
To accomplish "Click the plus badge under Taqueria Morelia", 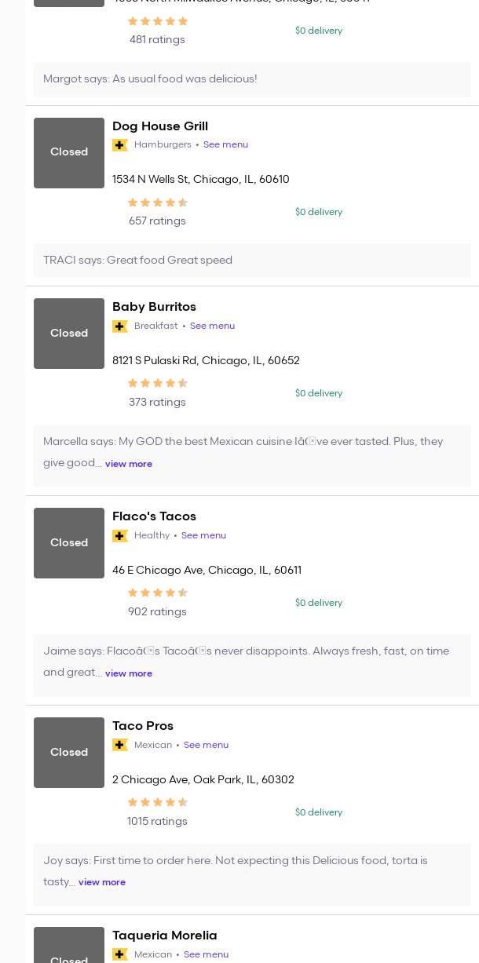I will tap(120, 954).
